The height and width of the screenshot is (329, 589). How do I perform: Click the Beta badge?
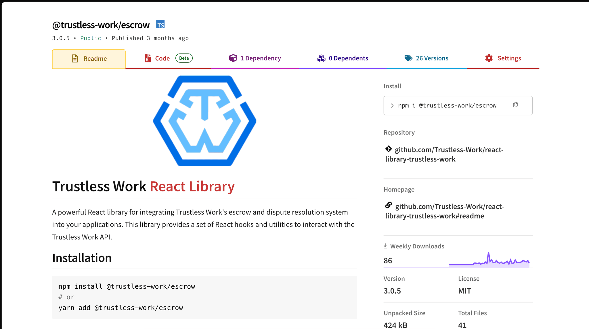(184, 58)
